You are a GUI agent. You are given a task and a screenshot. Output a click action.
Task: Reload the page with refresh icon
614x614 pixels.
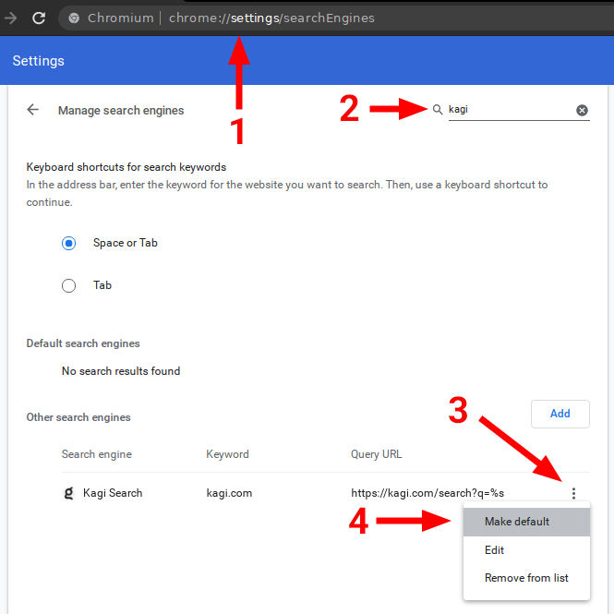coord(39,18)
